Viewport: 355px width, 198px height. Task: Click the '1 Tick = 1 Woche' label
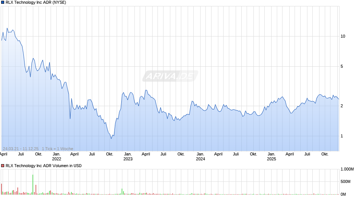coord(57,149)
